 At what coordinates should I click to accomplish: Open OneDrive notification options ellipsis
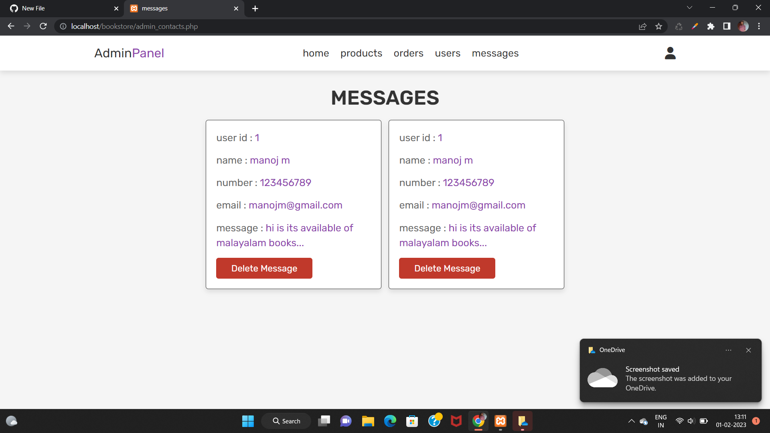tap(728, 350)
